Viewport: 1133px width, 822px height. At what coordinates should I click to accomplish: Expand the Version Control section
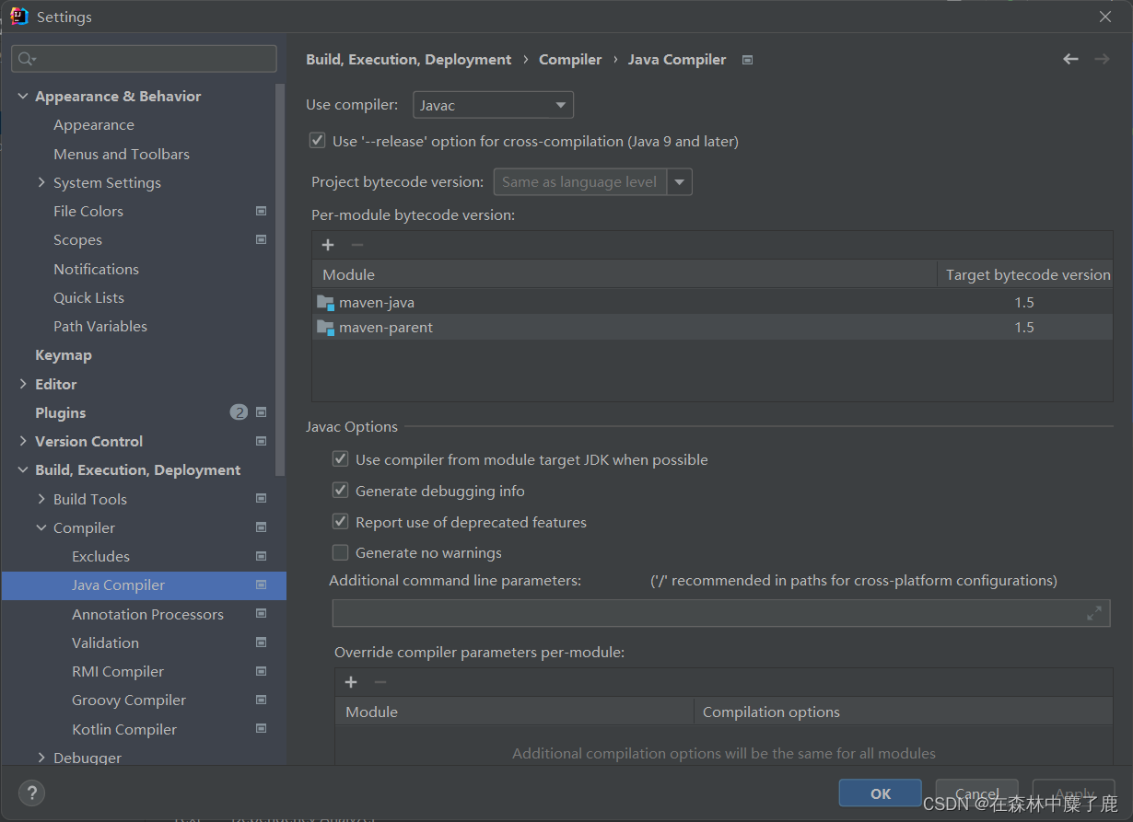click(23, 441)
